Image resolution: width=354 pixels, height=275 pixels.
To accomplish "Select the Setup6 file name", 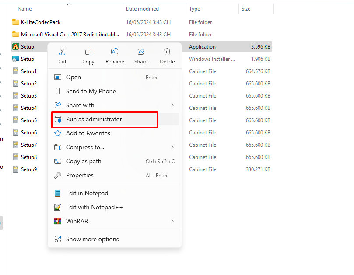I will click(x=29, y=132).
